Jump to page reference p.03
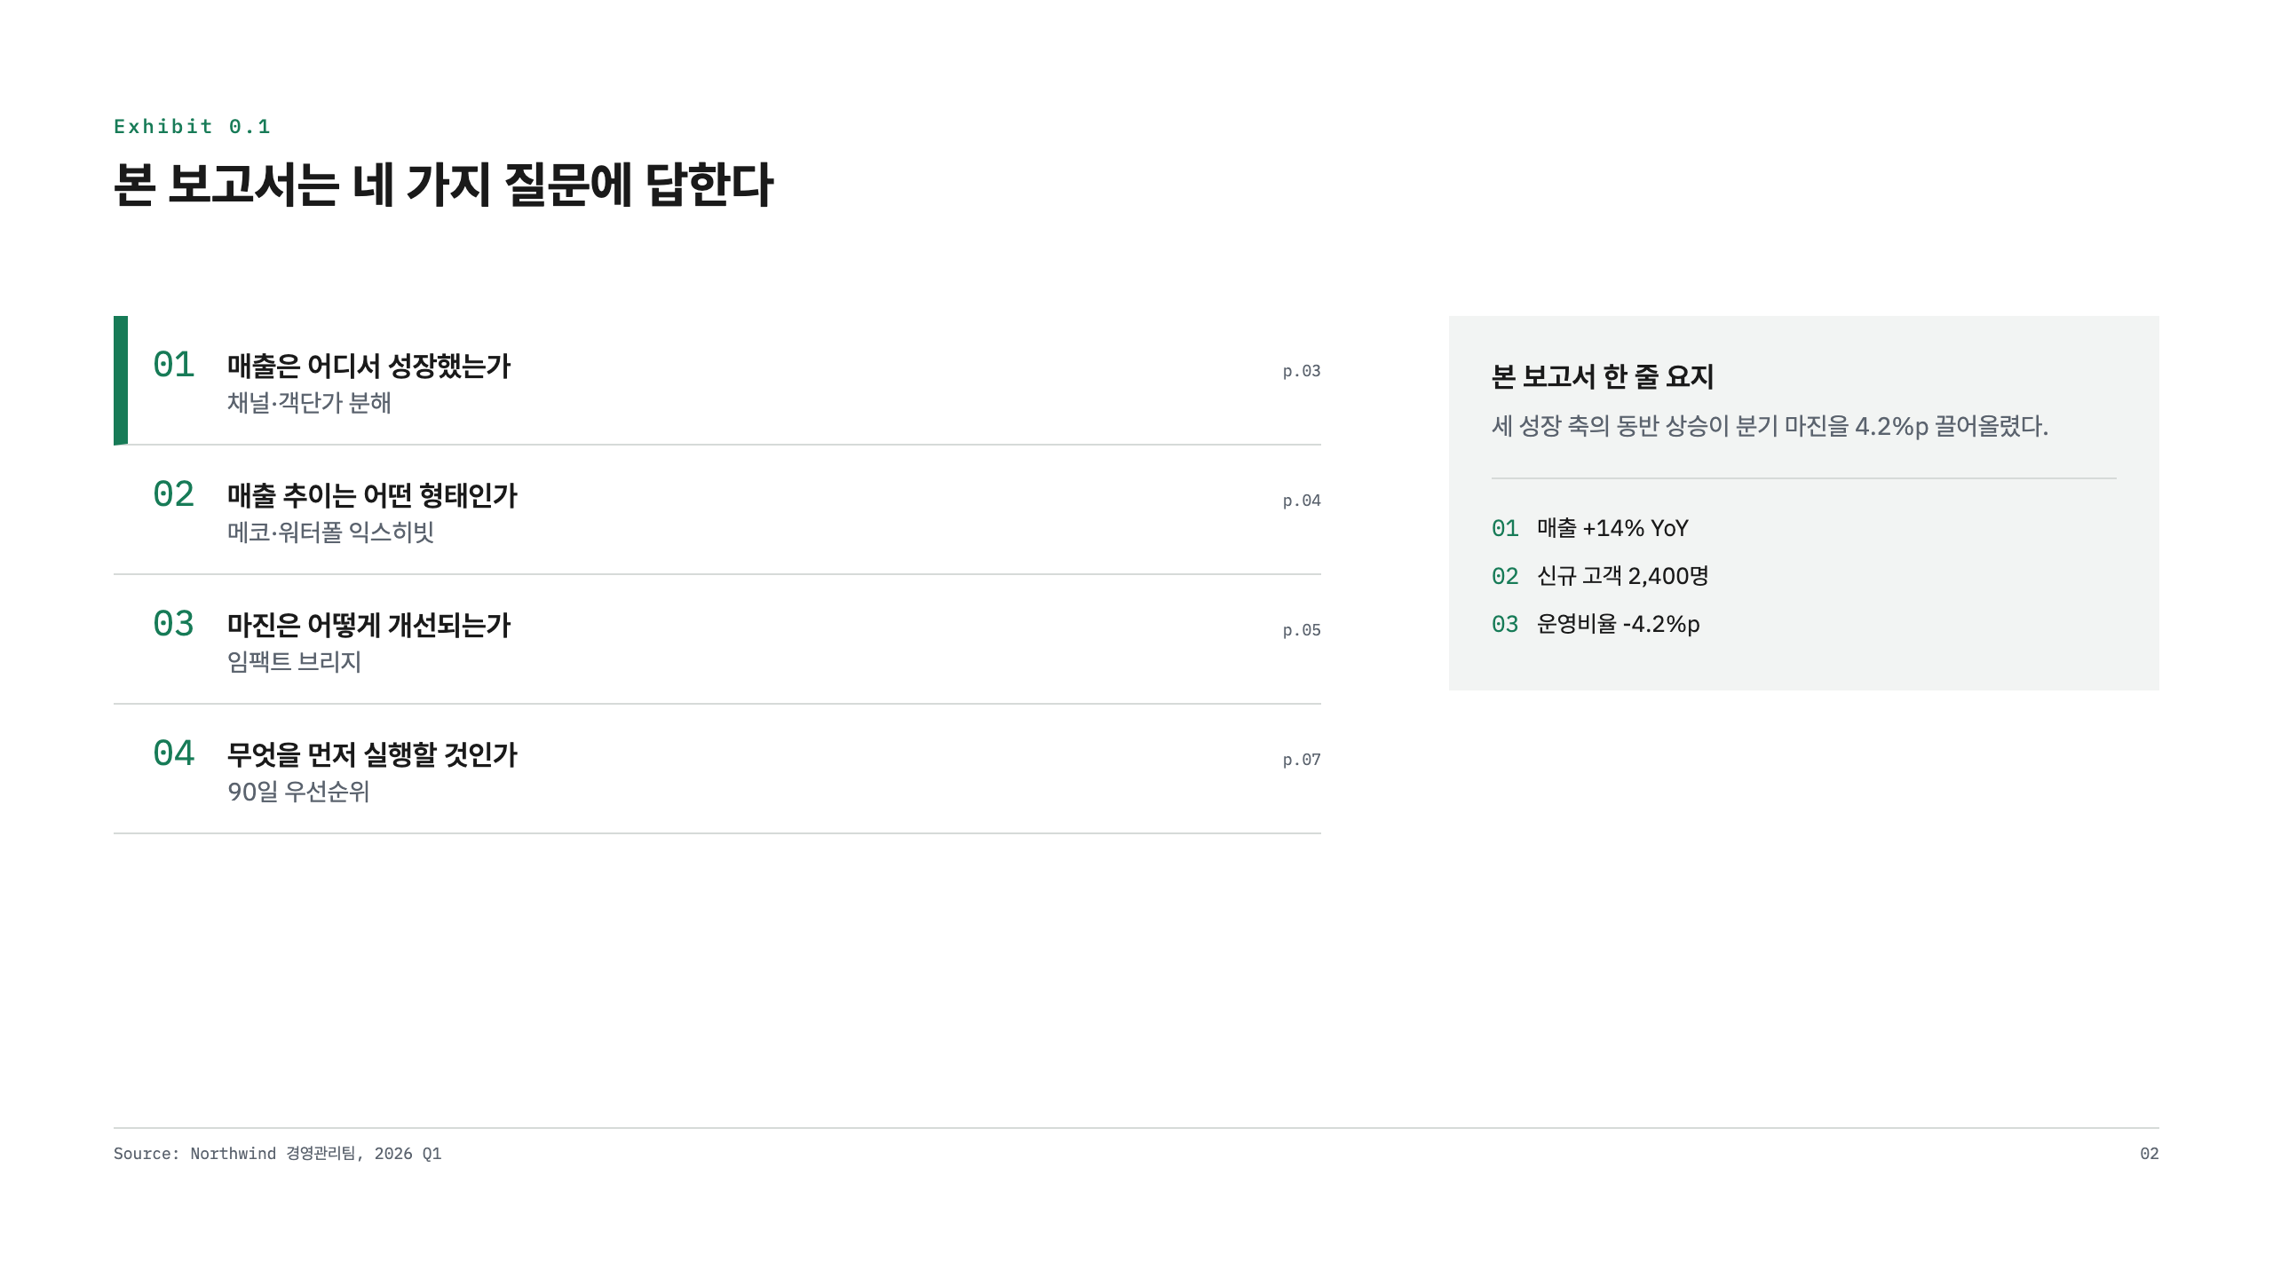 tap(1302, 371)
